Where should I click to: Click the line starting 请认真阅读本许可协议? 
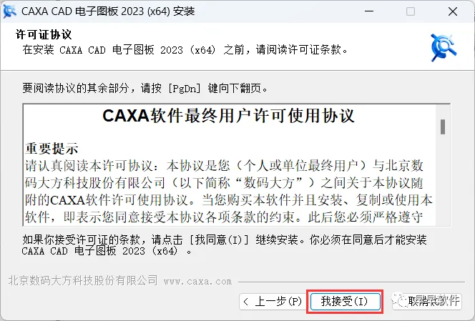pos(224,166)
